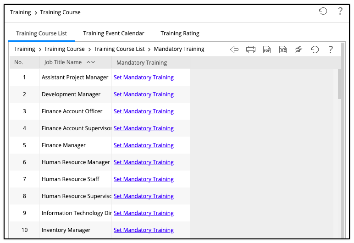
Task: Click the refresh icon in top header
Action: tap(323, 11)
